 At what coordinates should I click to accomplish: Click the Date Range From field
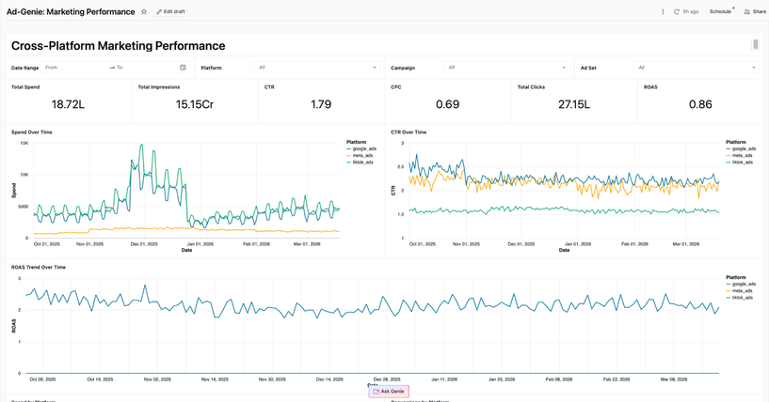[x=73, y=68]
